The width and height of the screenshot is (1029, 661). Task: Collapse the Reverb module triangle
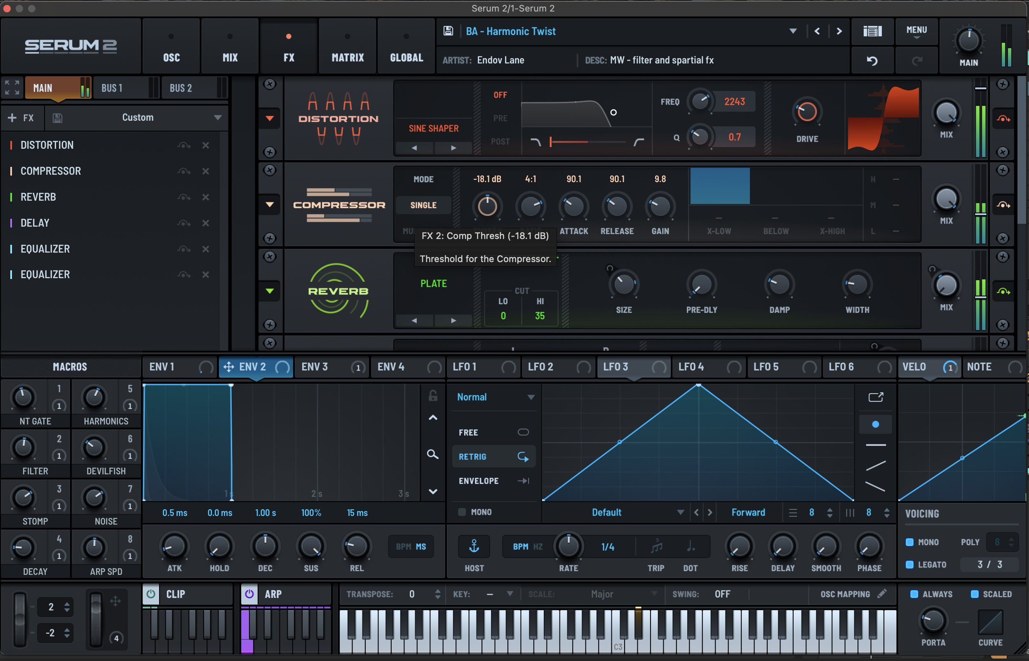pos(270,291)
